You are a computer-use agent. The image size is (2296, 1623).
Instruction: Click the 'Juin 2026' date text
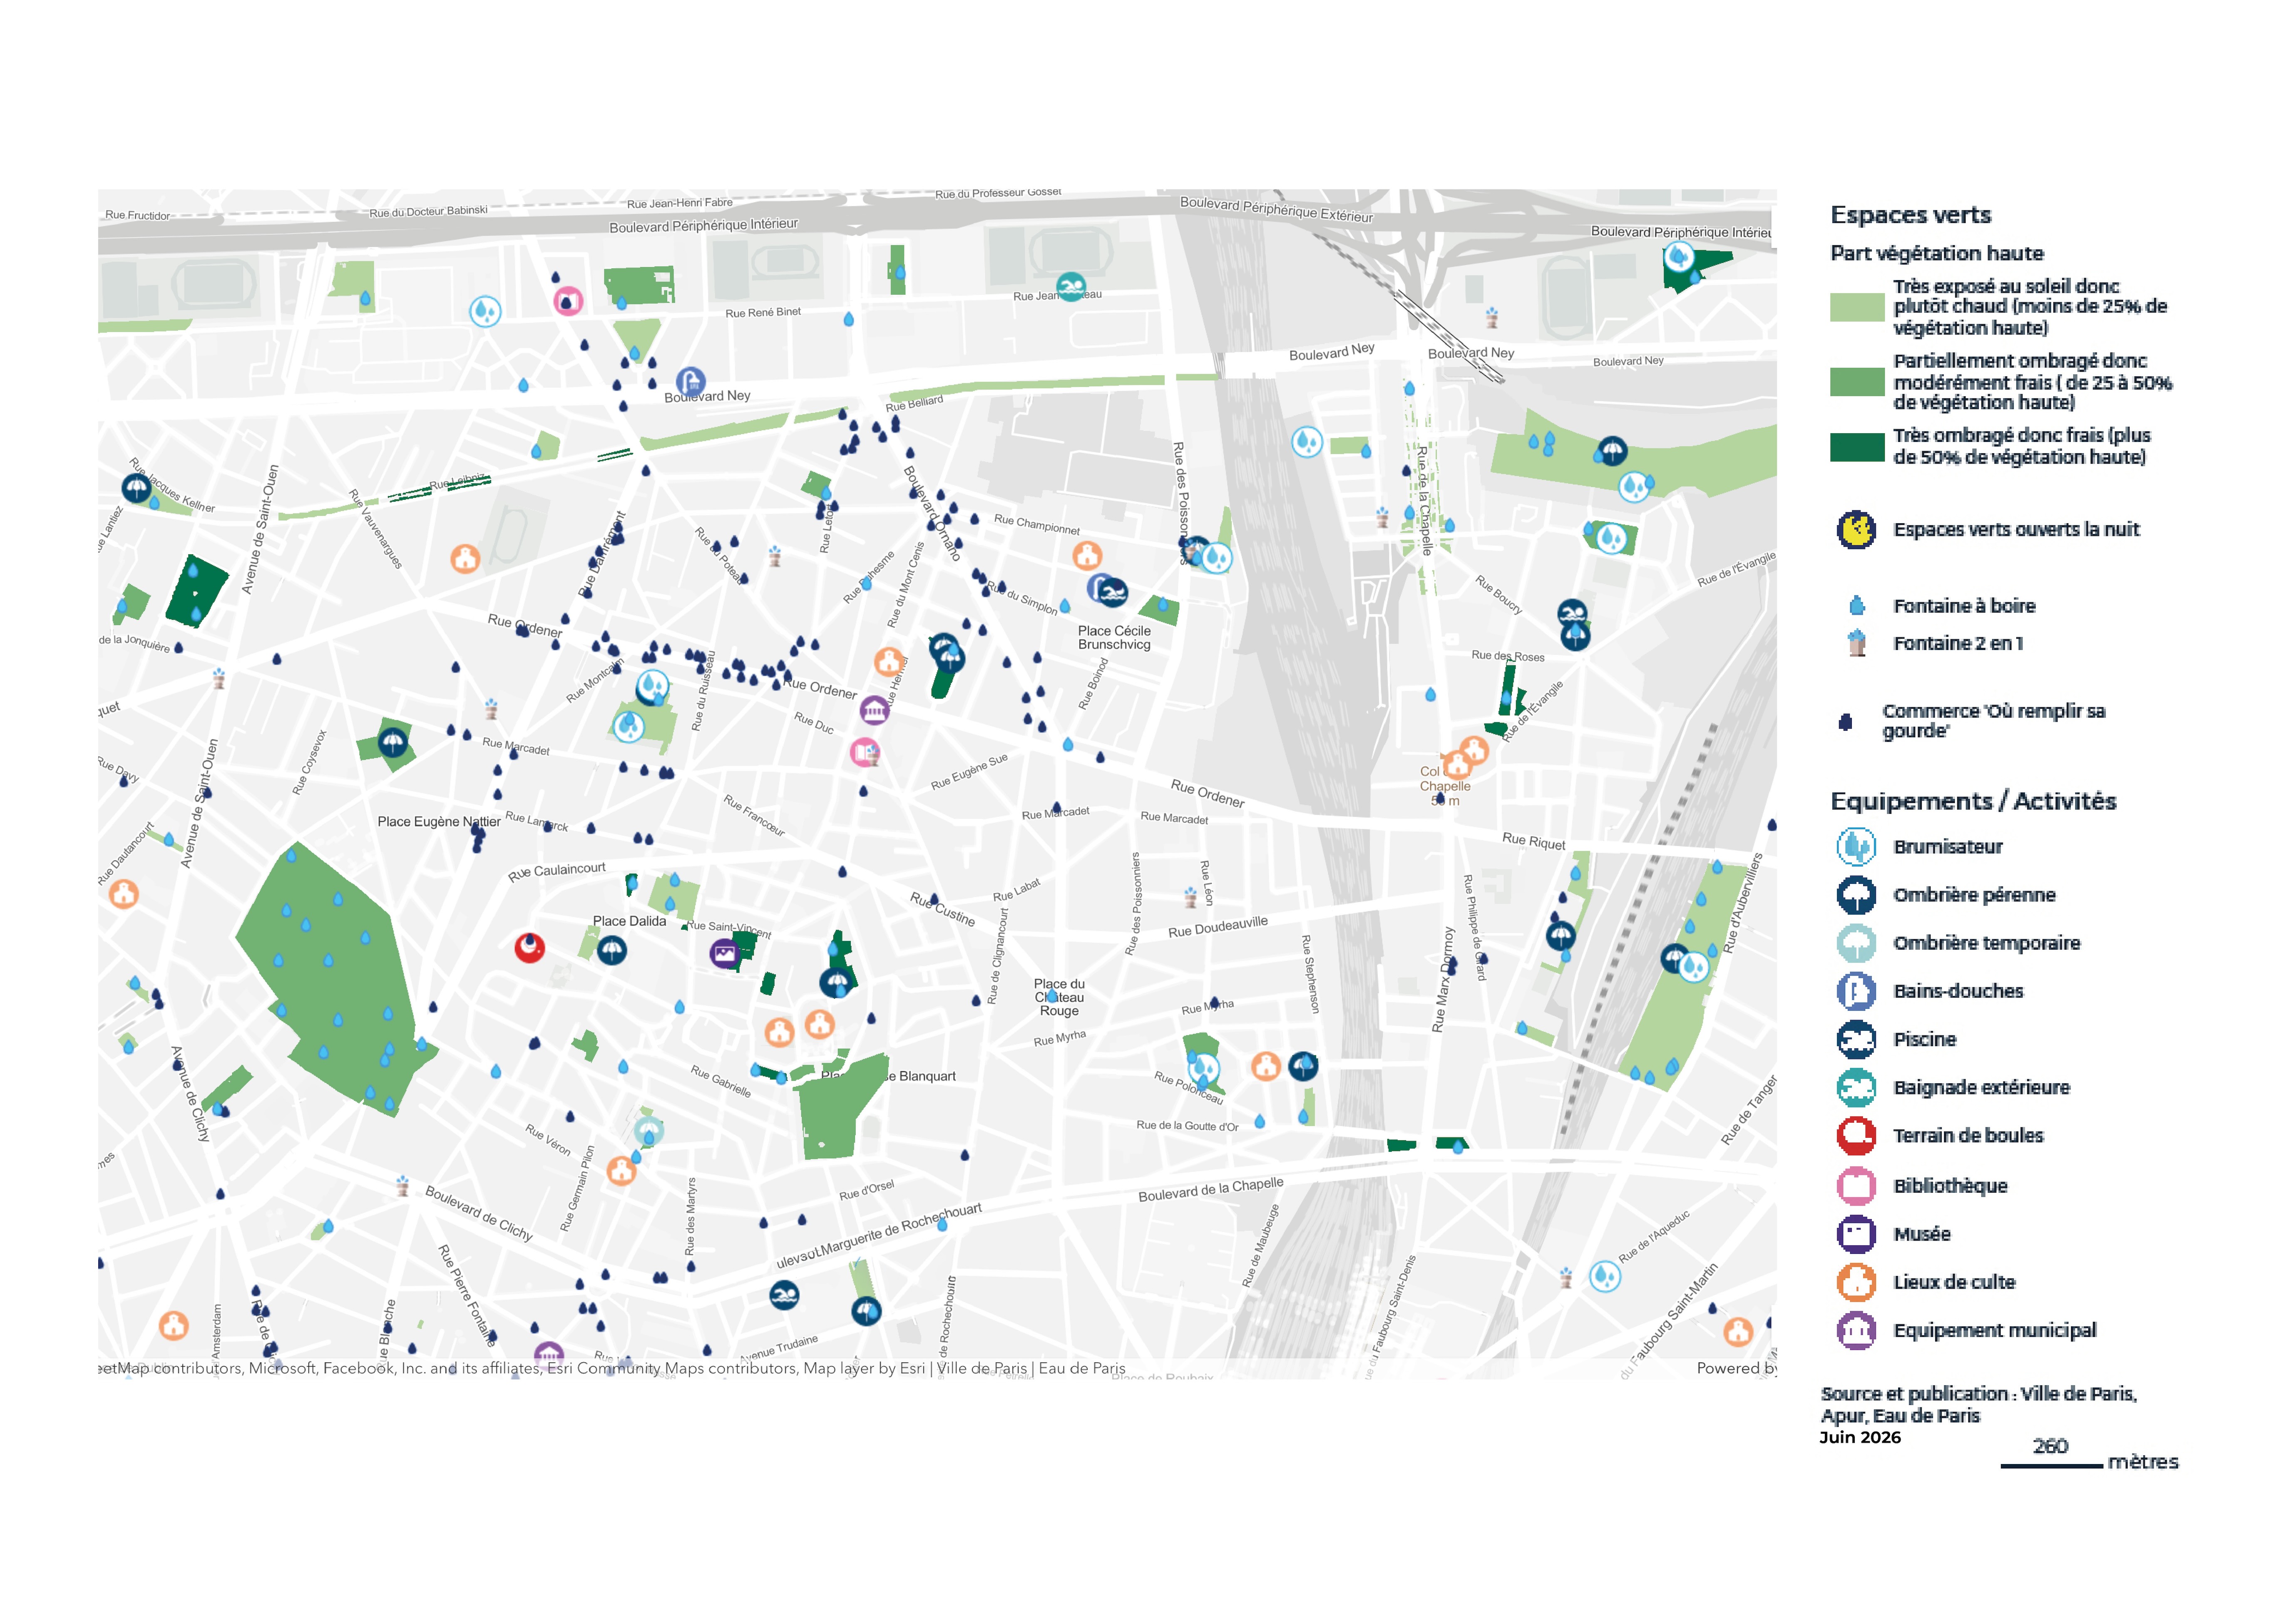[1860, 1437]
